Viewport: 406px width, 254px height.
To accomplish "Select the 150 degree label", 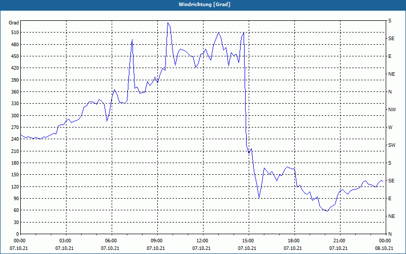I will coord(15,175).
